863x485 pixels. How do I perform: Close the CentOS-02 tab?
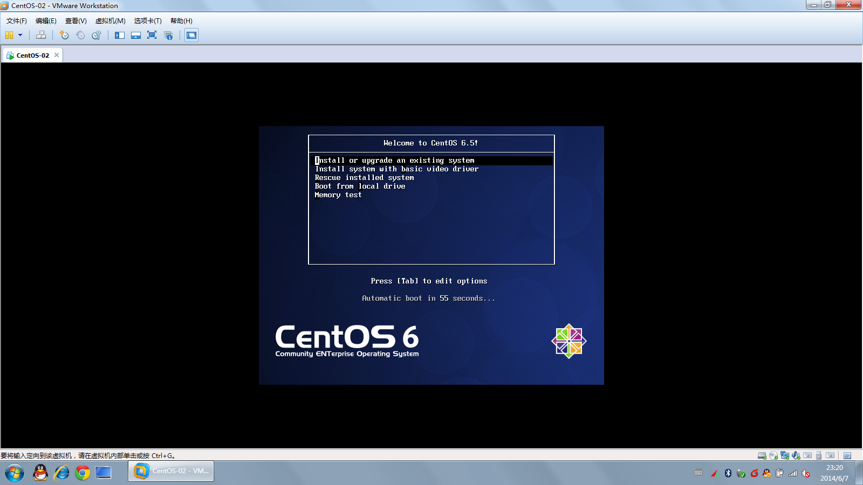(x=57, y=55)
